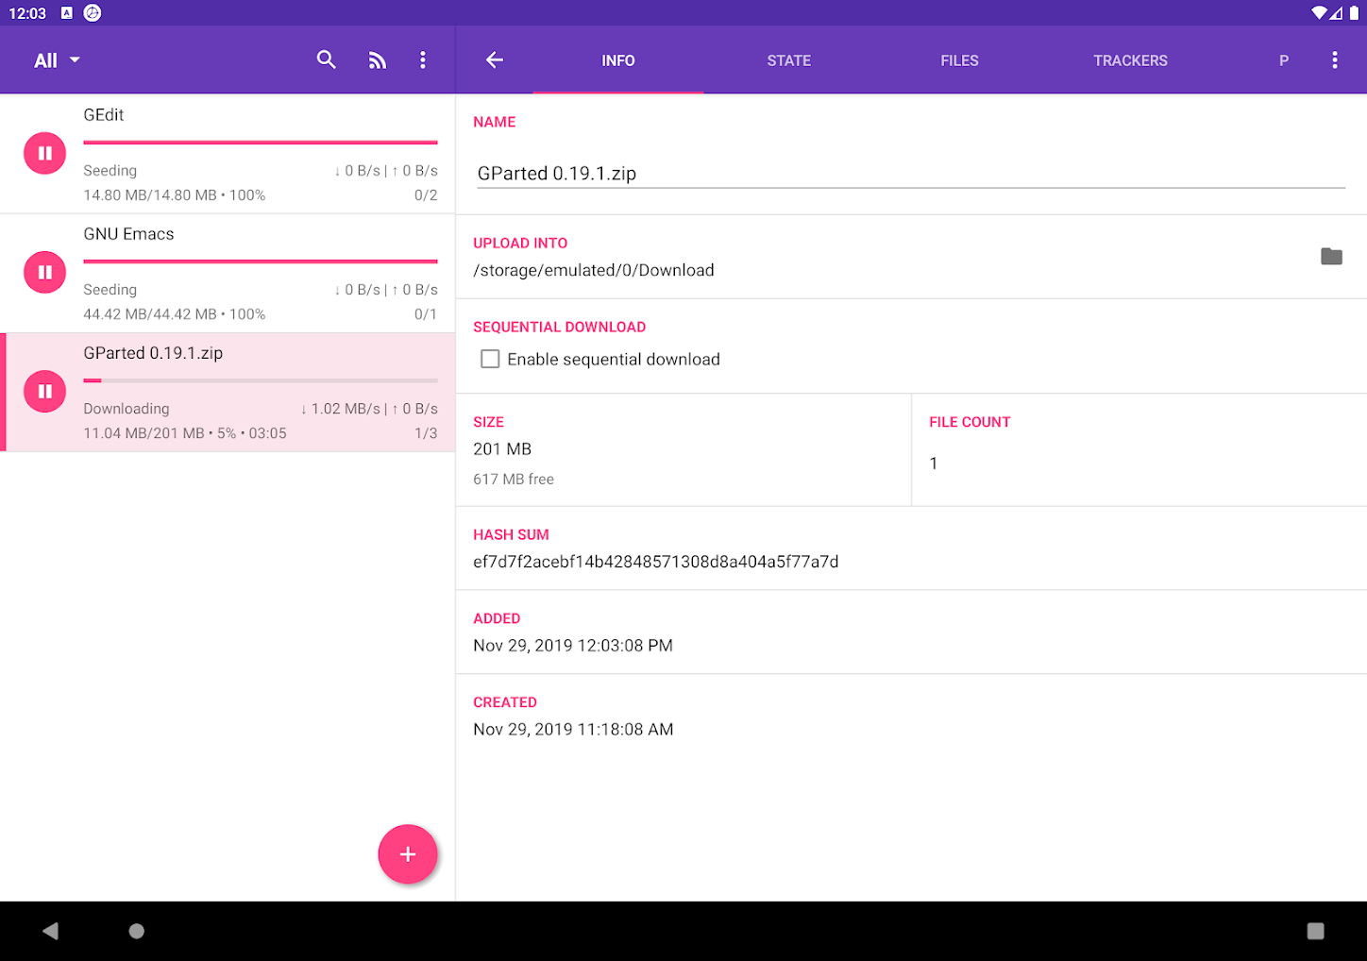Click the 0/1 peers count of GNU Emacs
1367x961 pixels.
tap(426, 314)
